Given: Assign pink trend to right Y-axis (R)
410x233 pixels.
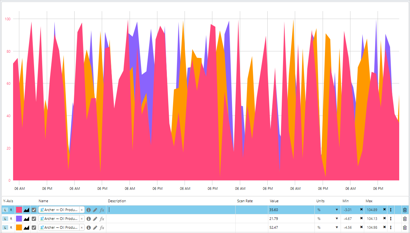Looking at the screenshot, I should pyautogui.click(x=11, y=210).
